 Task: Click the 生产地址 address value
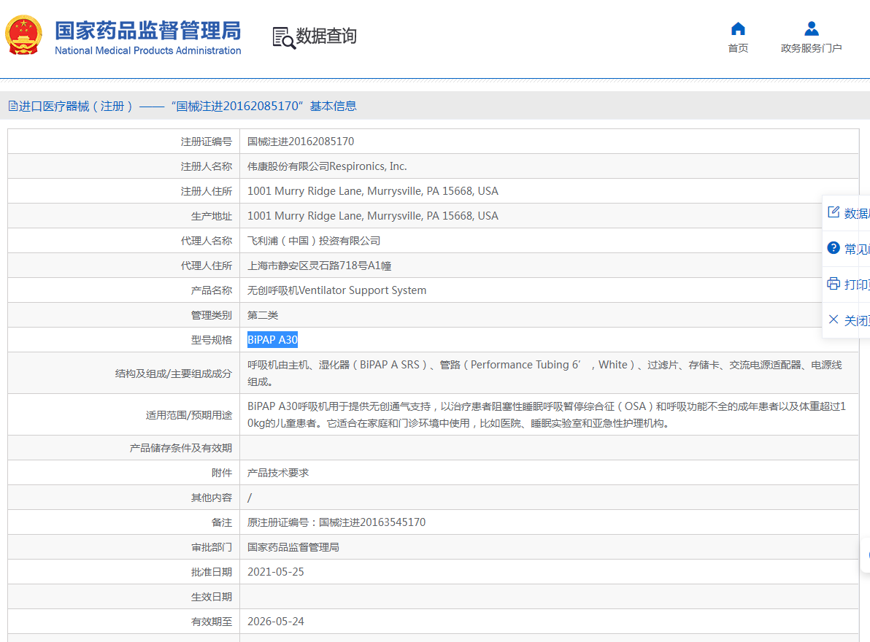(x=373, y=216)
